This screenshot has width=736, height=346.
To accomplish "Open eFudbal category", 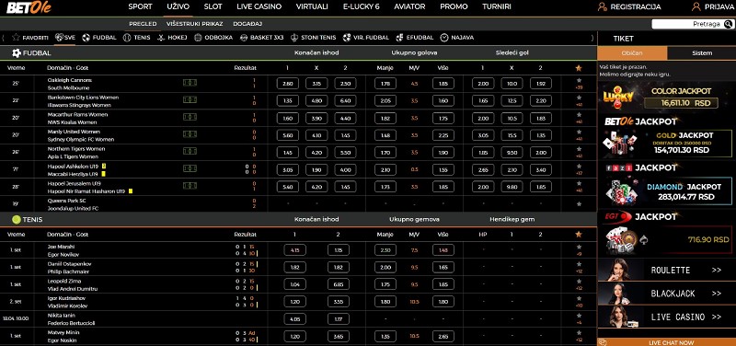I will 415,38.
